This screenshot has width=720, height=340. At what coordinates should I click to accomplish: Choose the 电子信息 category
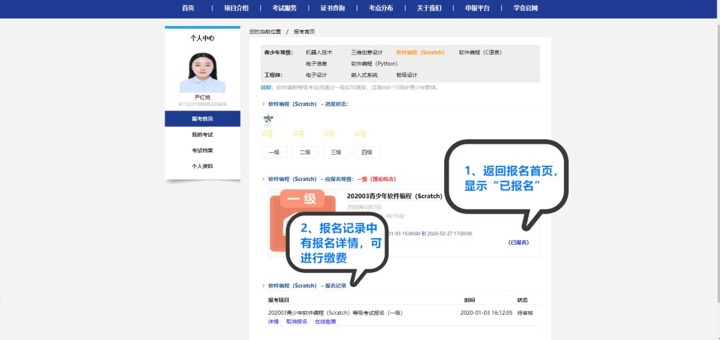[x=316, y=64]
